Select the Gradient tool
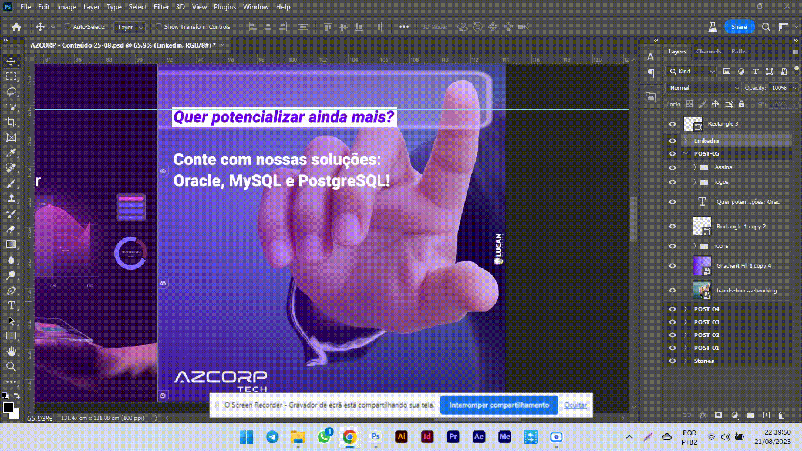This screenshot has width=802, height=451. pyautogui.click(x=11, y=244)
